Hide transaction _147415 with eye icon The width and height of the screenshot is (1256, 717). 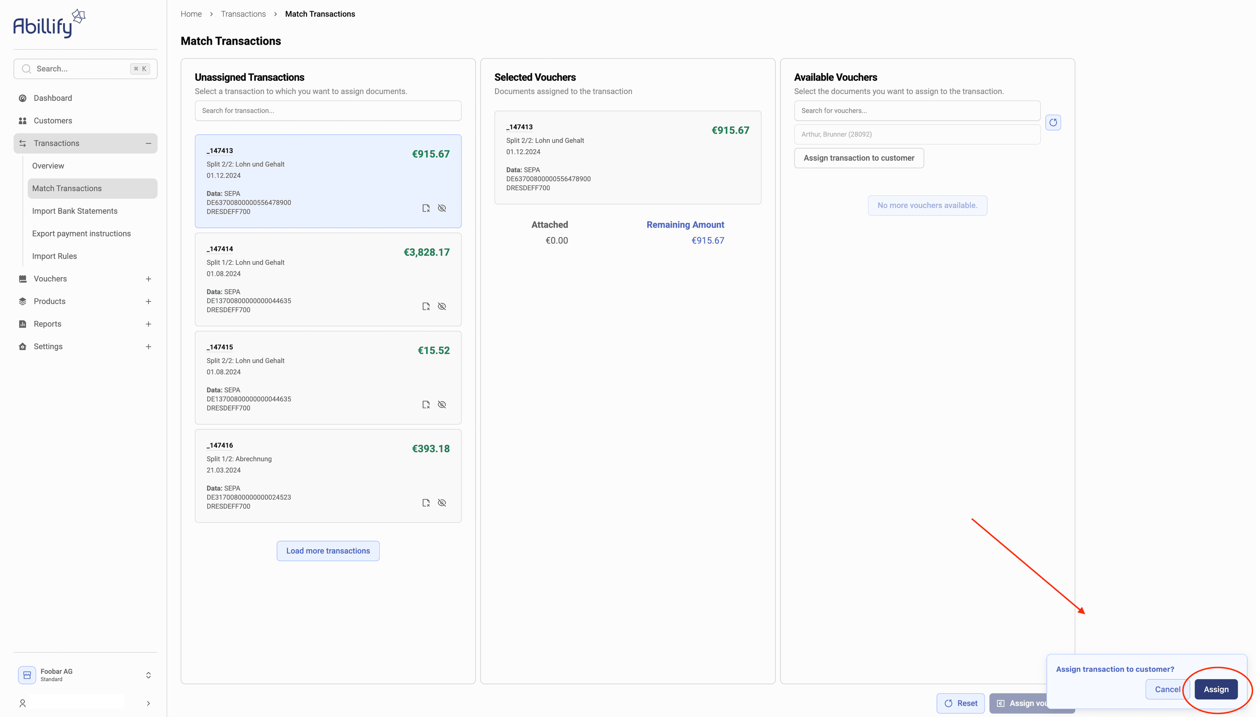click(442, 405)
